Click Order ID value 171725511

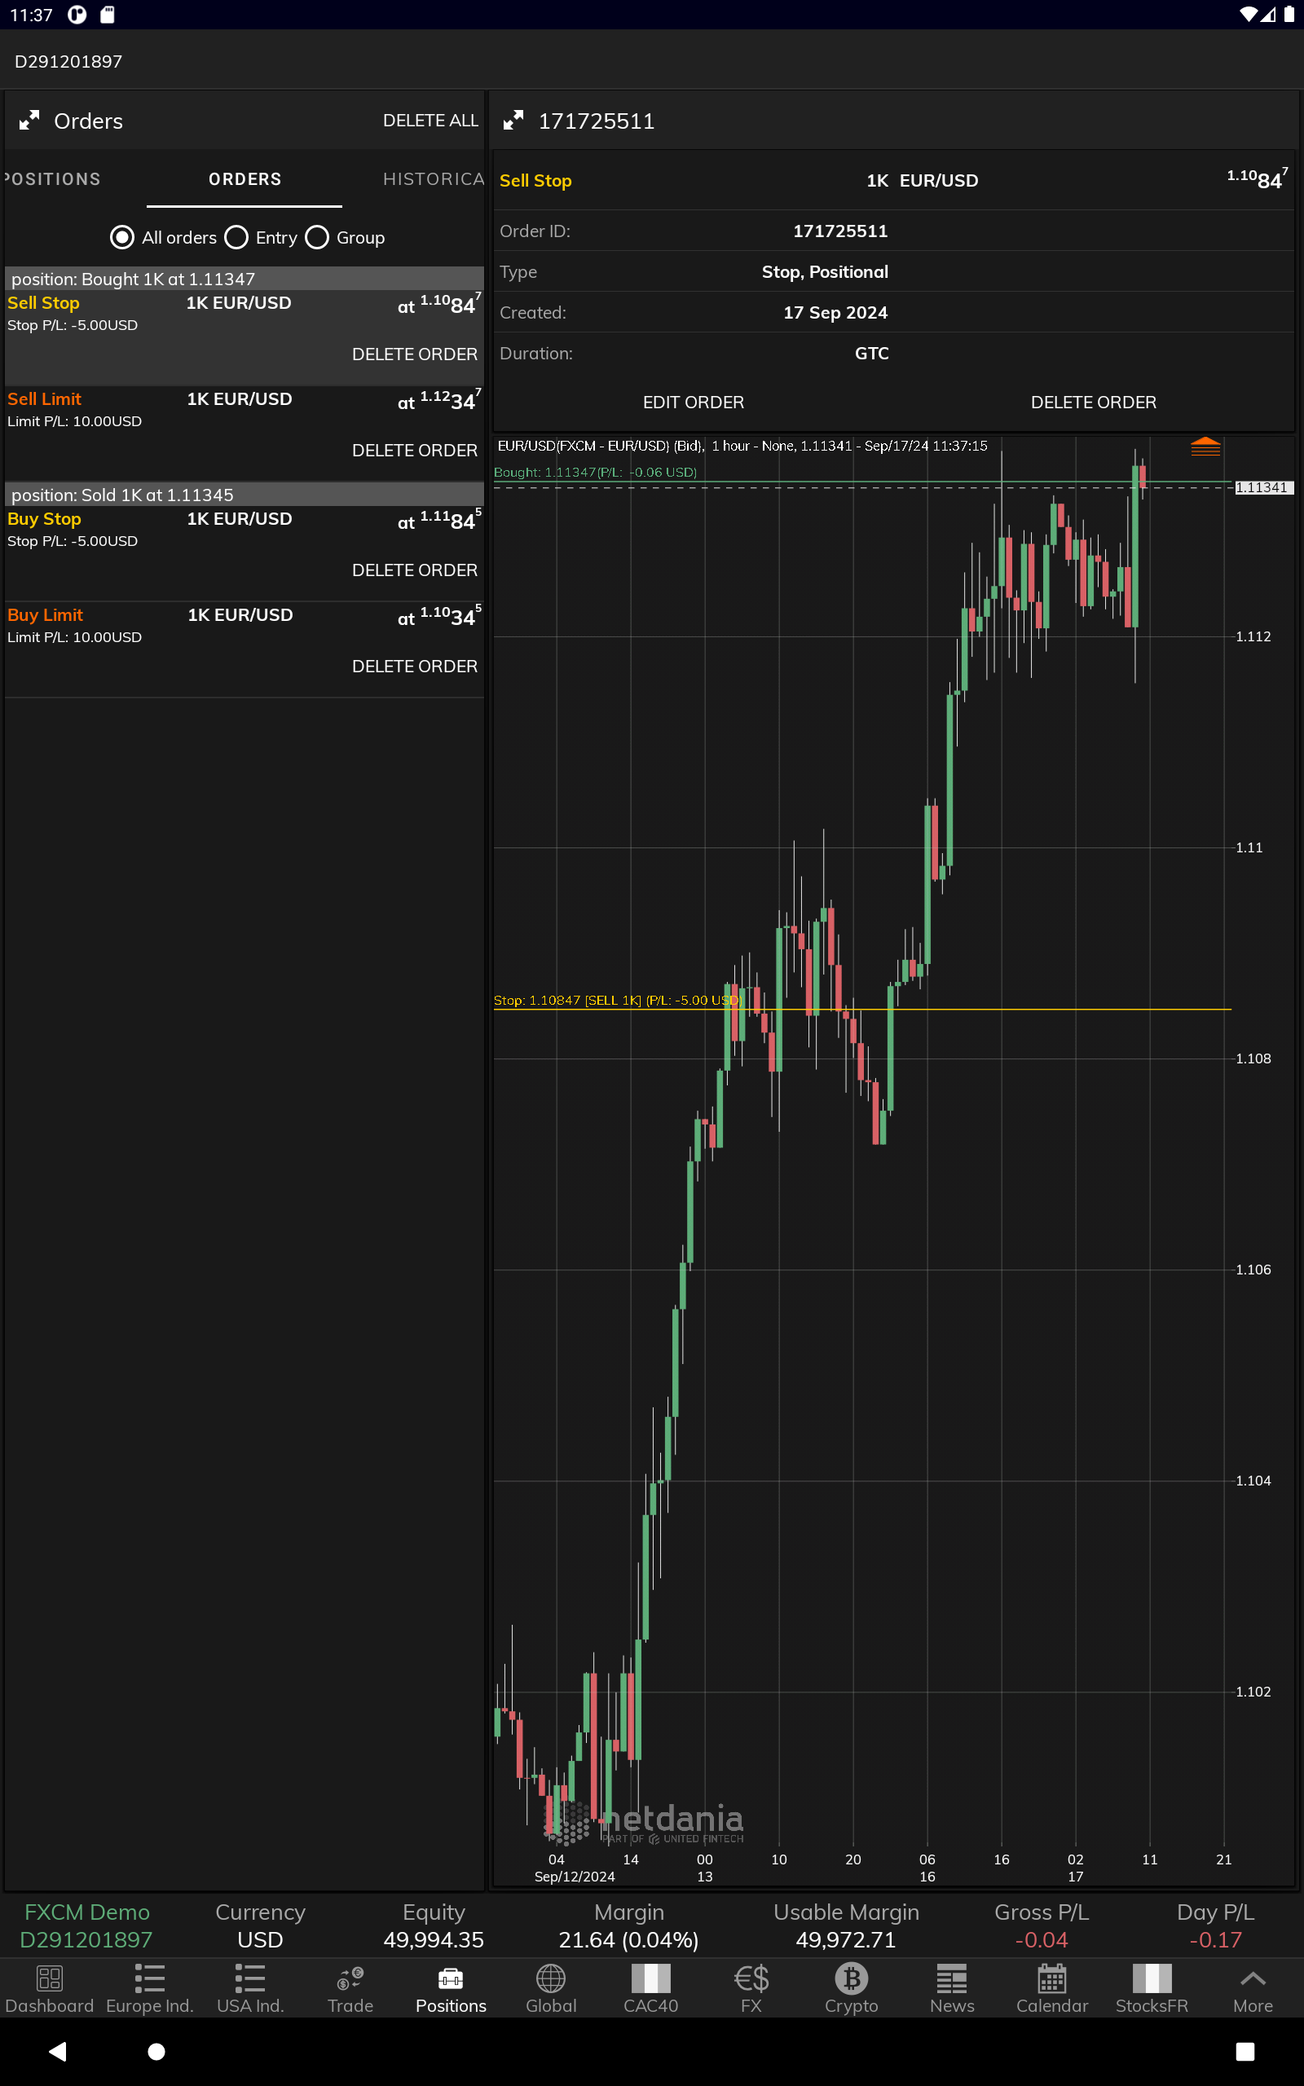point(840,231)
